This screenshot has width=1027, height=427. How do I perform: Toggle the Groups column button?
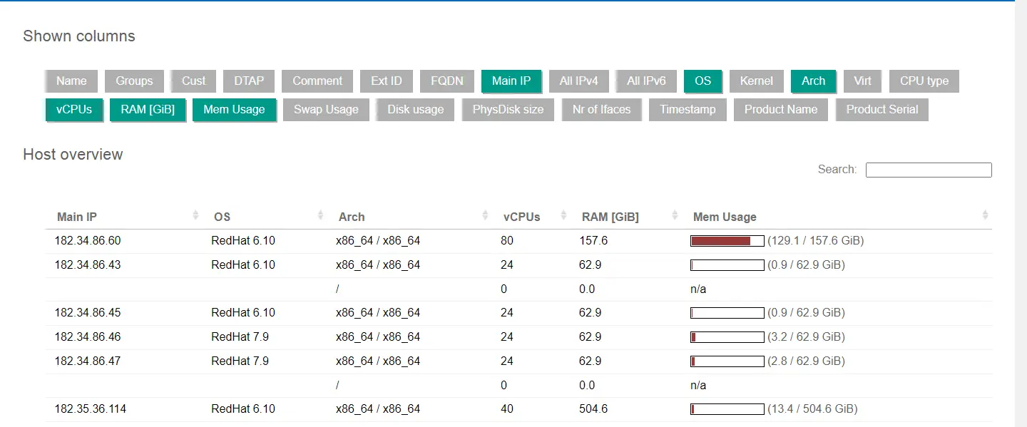pyautogui.click(x=134, y=81)
